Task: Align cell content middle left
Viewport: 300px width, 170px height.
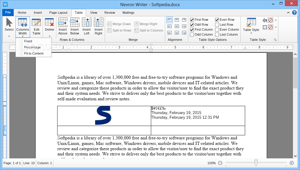Action: click(170, 26)
